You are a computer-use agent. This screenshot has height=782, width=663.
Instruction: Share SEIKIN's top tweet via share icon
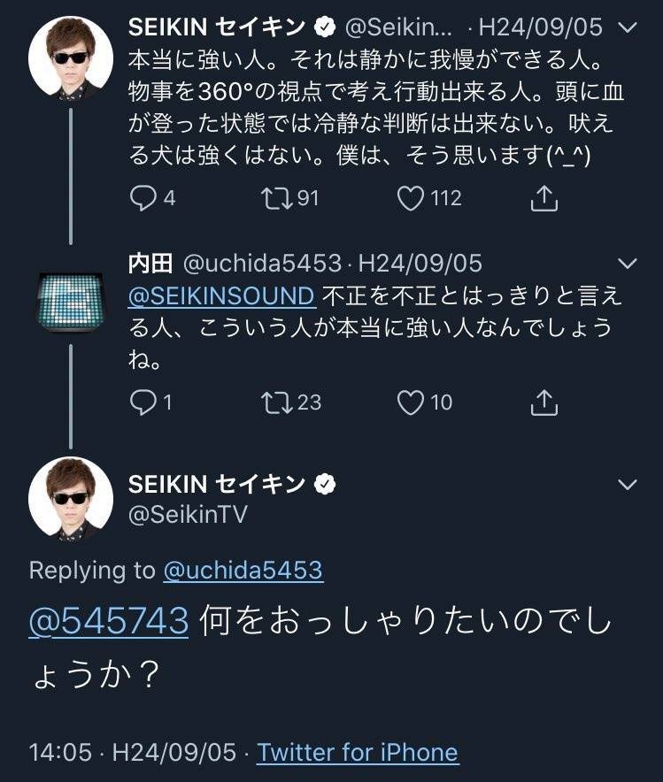coord(544,198)
